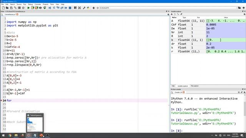Close the Console 1/A tab
Screen dimensions: 246x138
click(x=184, y=92)
